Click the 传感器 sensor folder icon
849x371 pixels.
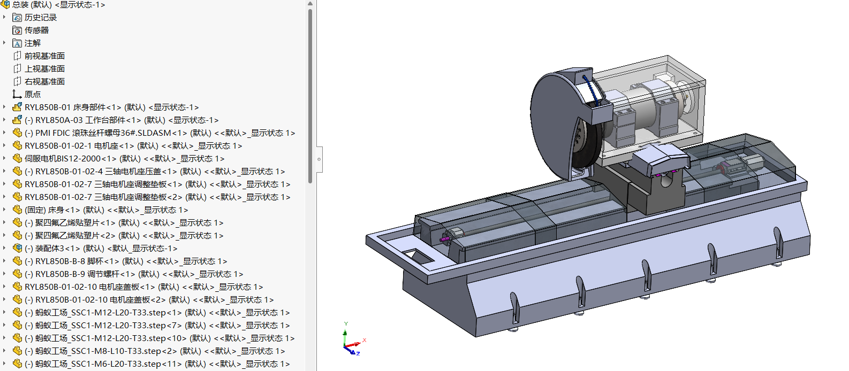point(17,30)
